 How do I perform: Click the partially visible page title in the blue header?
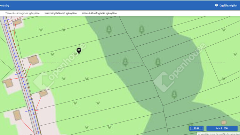5,6
